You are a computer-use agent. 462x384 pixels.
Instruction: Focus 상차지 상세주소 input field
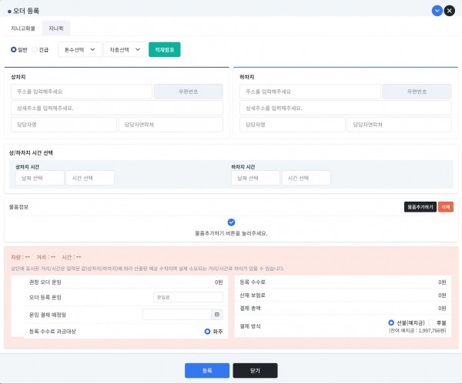coord(117,108)
